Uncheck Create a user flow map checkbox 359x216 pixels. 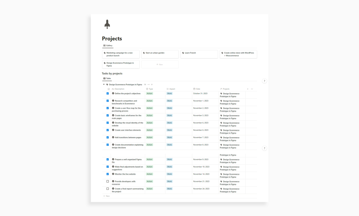108,108
